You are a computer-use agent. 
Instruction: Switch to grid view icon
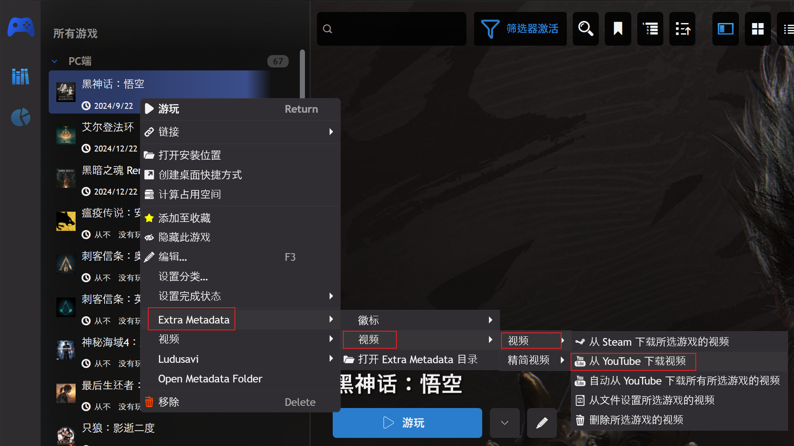click(758, 29)
